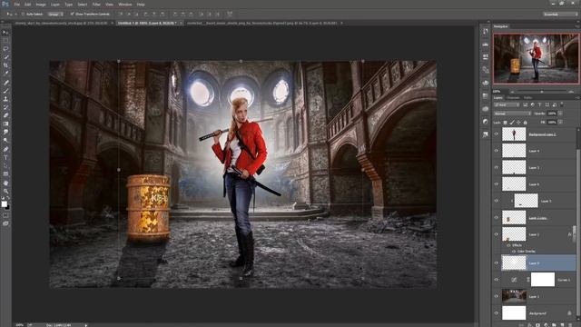
Task: Open the Window menu
Action: [125, 5]
